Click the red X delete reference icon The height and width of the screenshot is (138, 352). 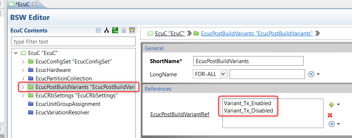coord(330,115)
